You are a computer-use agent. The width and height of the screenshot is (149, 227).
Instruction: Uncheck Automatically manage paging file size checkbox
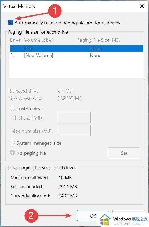click(x=11, y=23)
